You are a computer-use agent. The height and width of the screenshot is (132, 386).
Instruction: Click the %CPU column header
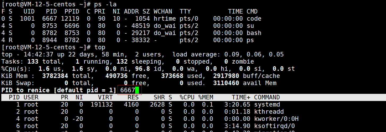click(x=187, y=98)
